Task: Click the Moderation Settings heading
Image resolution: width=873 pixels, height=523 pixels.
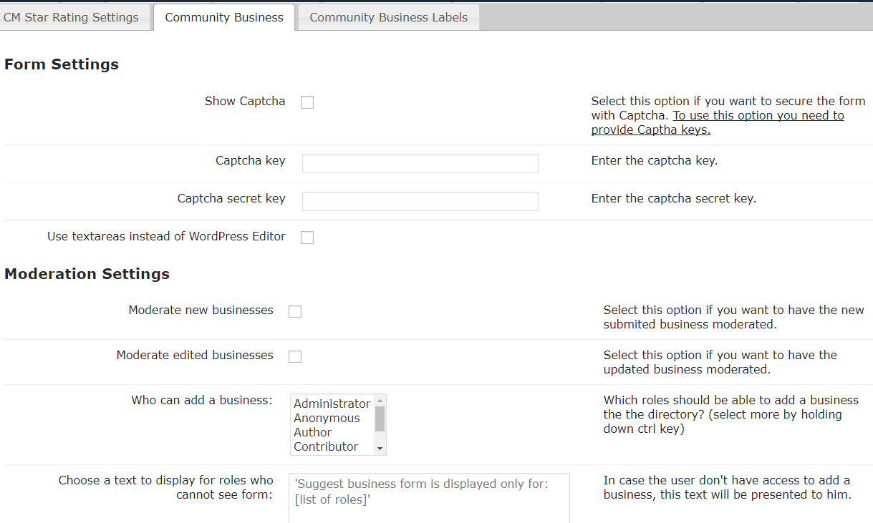Action: coord(87,274)
